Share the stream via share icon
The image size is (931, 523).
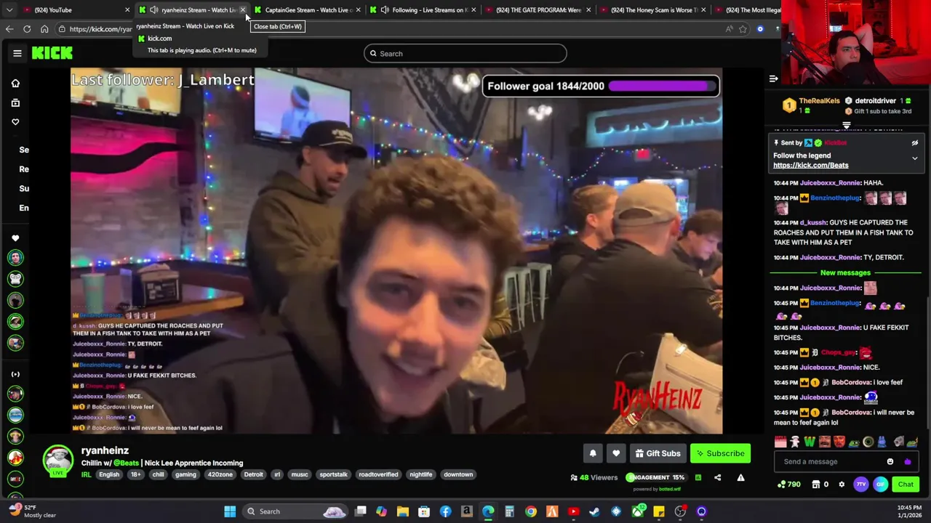coord(717,478)
